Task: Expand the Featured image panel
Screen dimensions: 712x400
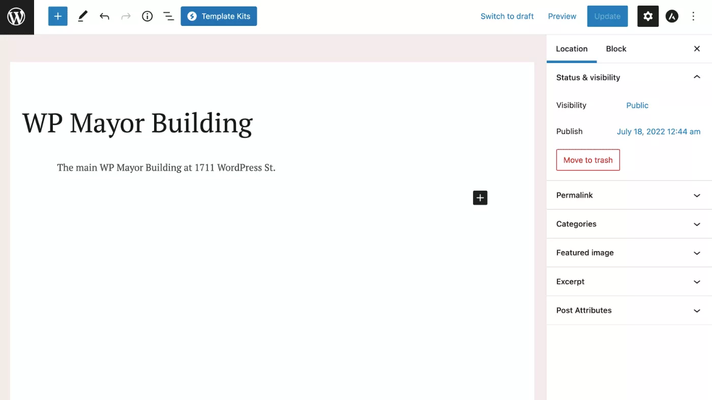Action: [629, 253]
